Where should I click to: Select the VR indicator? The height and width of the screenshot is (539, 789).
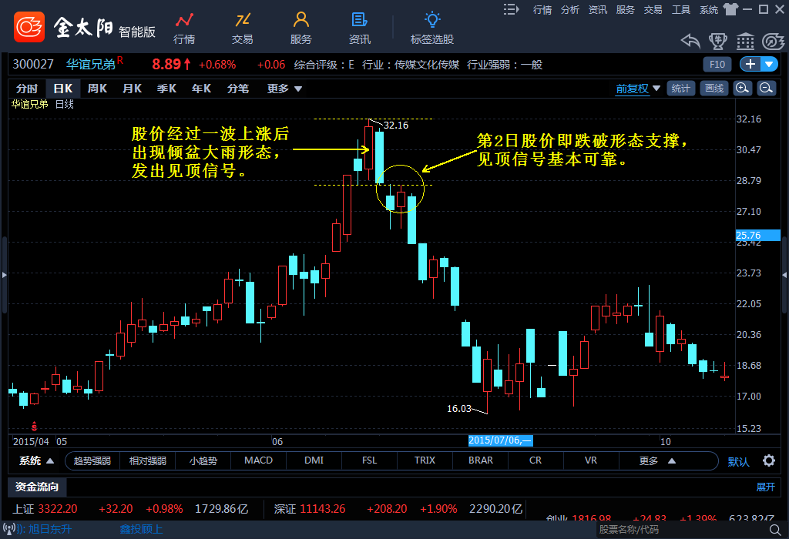(x=591, y=460)
